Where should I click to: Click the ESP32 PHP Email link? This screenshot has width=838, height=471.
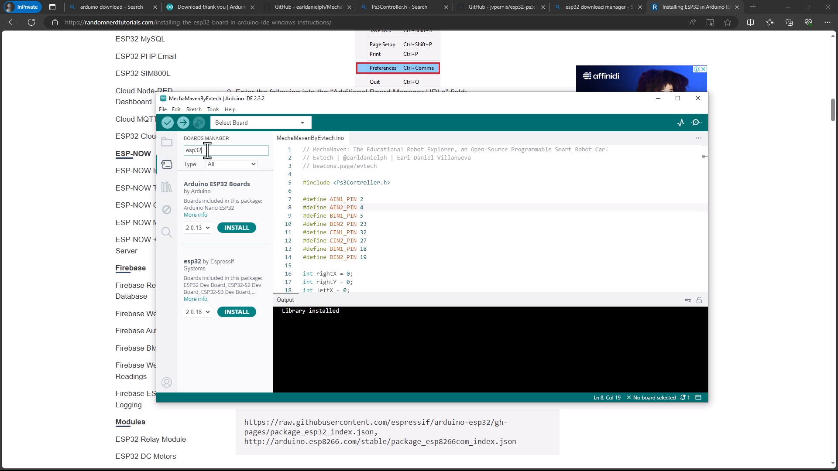146,57
